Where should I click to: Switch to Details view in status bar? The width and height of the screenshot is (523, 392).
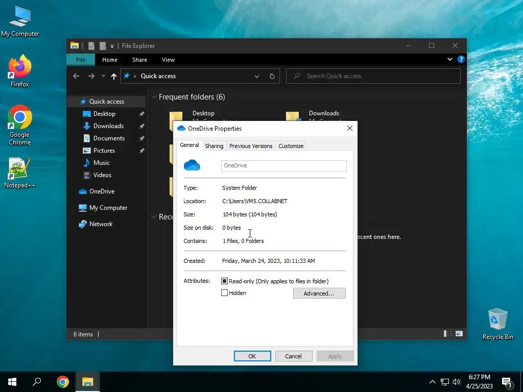pos(447,334)
